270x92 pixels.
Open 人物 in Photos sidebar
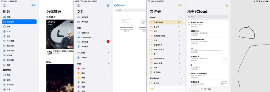(19, 32)
